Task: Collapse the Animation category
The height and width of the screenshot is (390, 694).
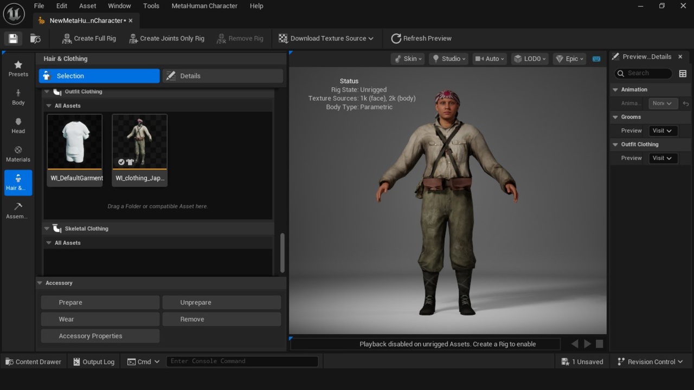Action: [x=615, y=89]
